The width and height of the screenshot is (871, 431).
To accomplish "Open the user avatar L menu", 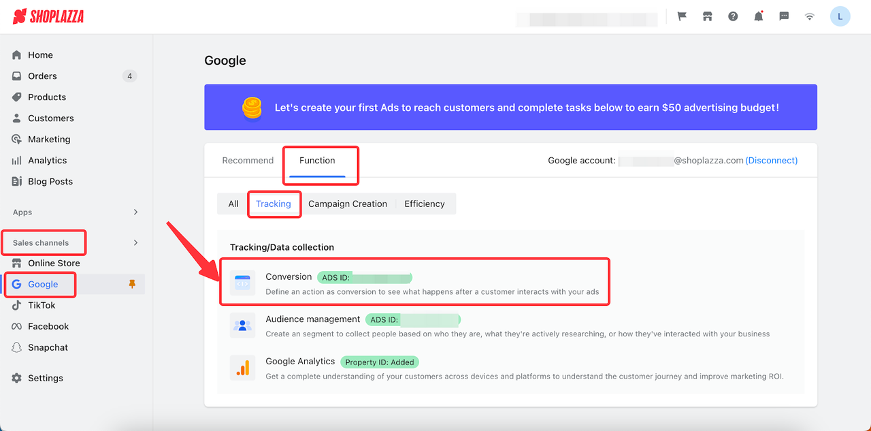I will (840, 16).
